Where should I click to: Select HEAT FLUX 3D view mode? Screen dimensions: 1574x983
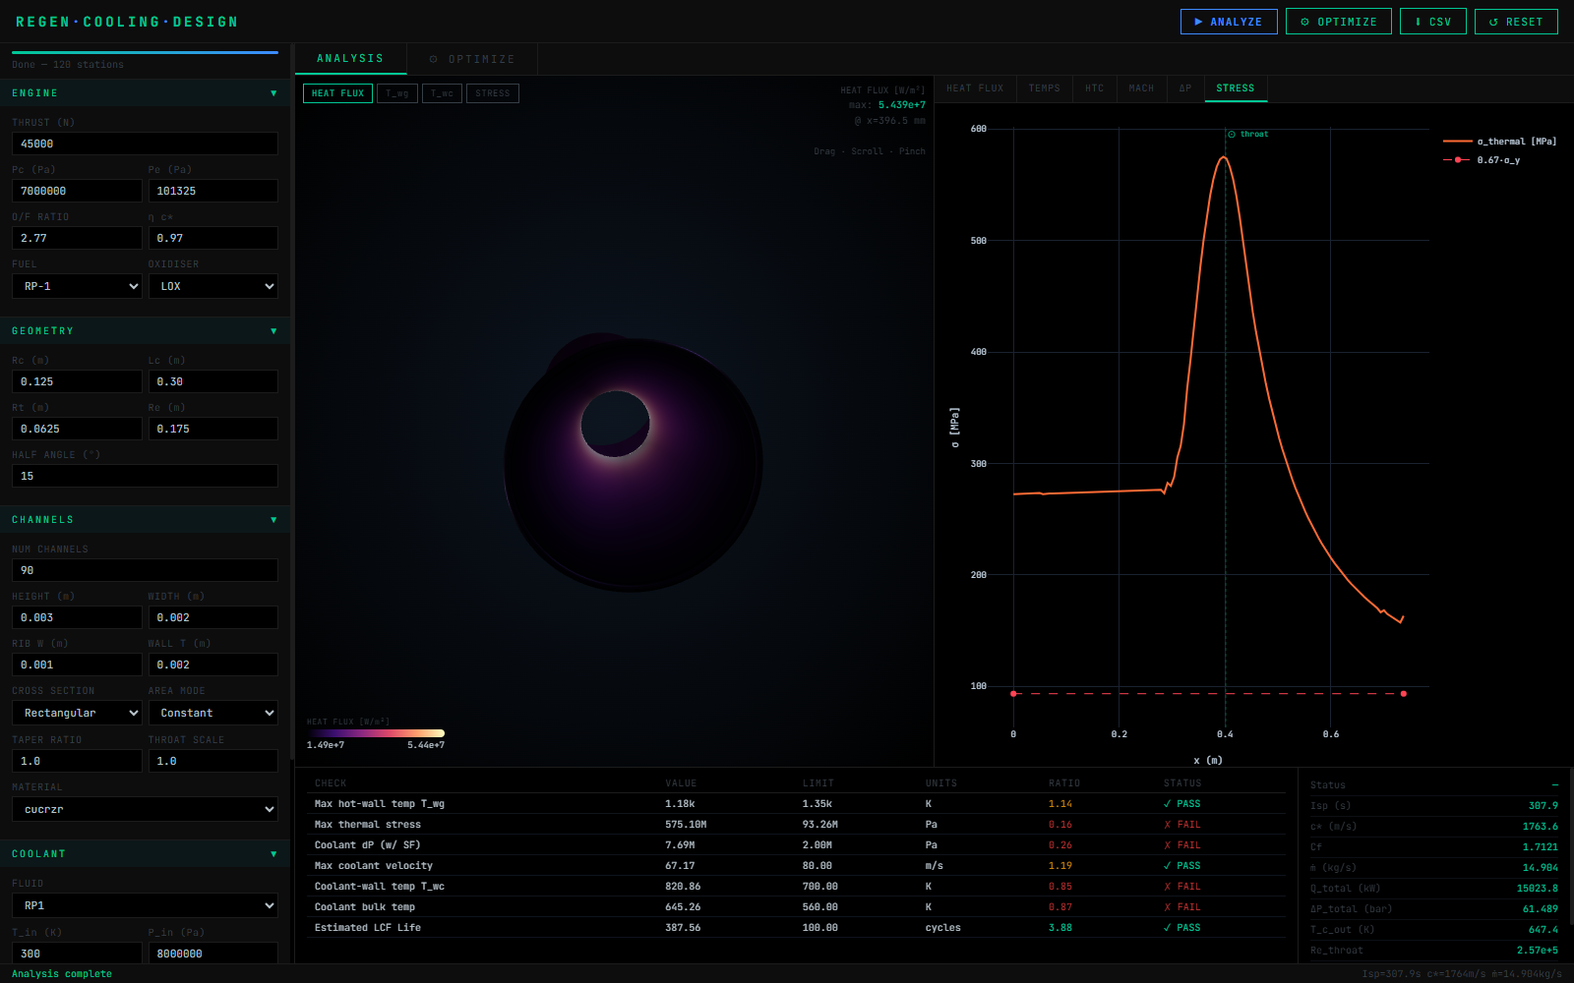coord(337,93)
